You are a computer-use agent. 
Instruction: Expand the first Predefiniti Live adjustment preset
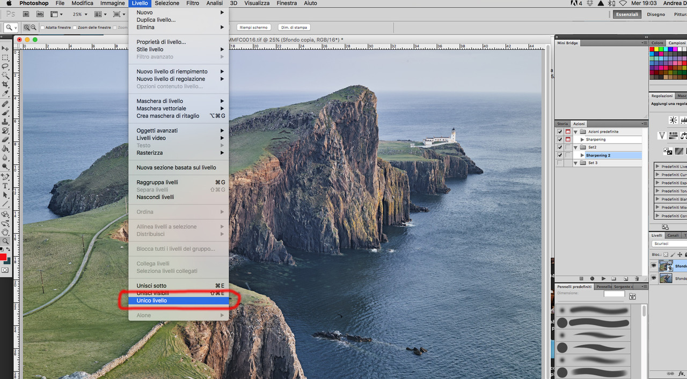[658, 167]
